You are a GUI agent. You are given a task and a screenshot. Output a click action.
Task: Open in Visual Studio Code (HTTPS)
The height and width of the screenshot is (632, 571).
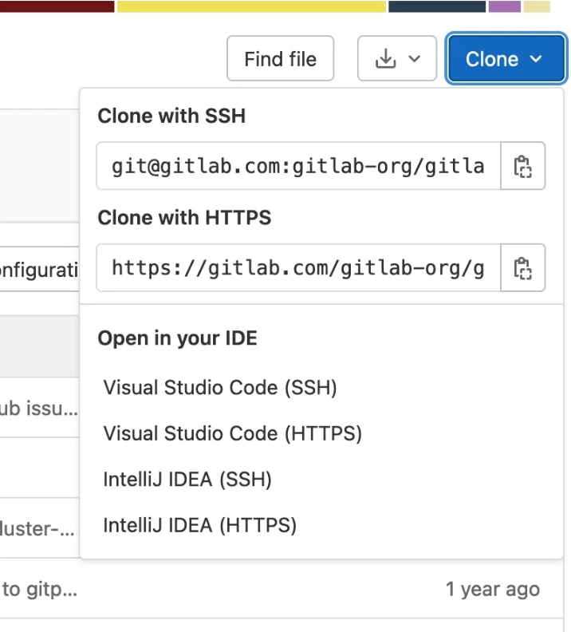(232, 434)
